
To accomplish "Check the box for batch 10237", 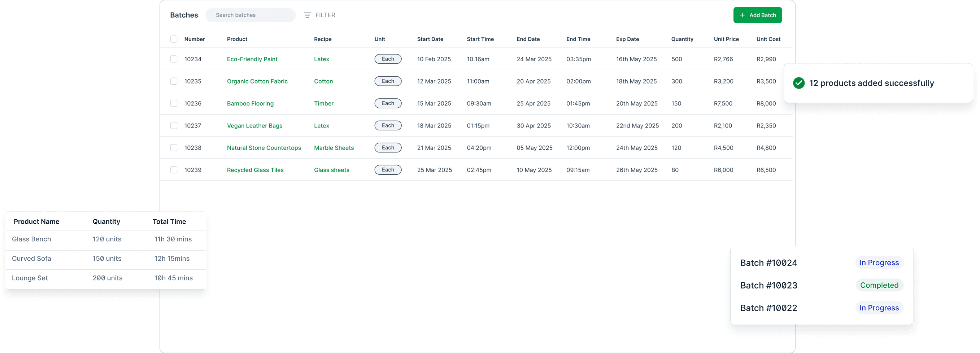I will point(174,126).
